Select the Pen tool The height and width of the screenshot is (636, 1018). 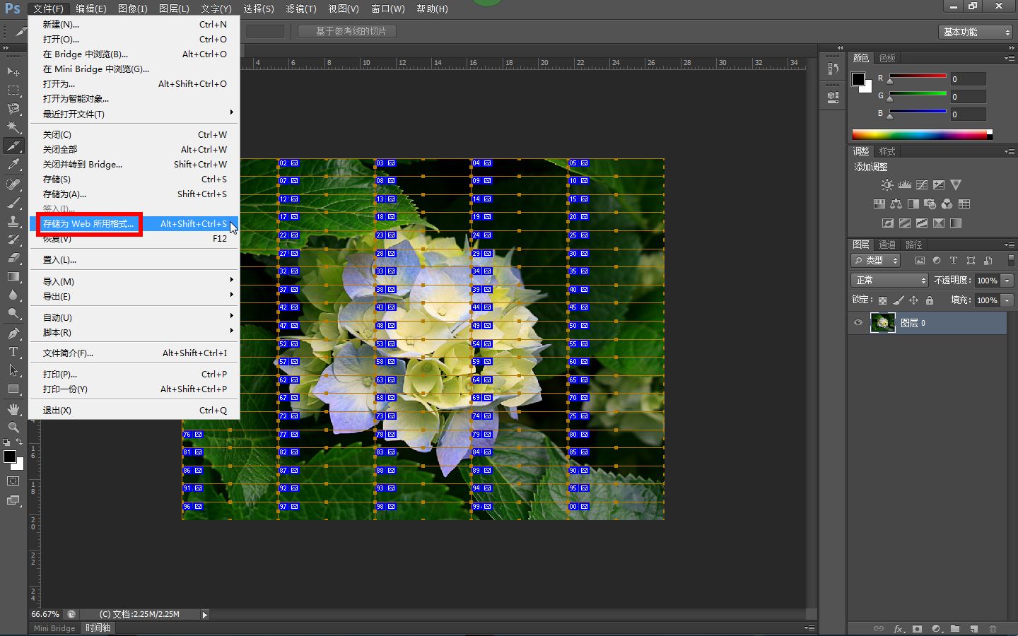click(x=13, y=333)
